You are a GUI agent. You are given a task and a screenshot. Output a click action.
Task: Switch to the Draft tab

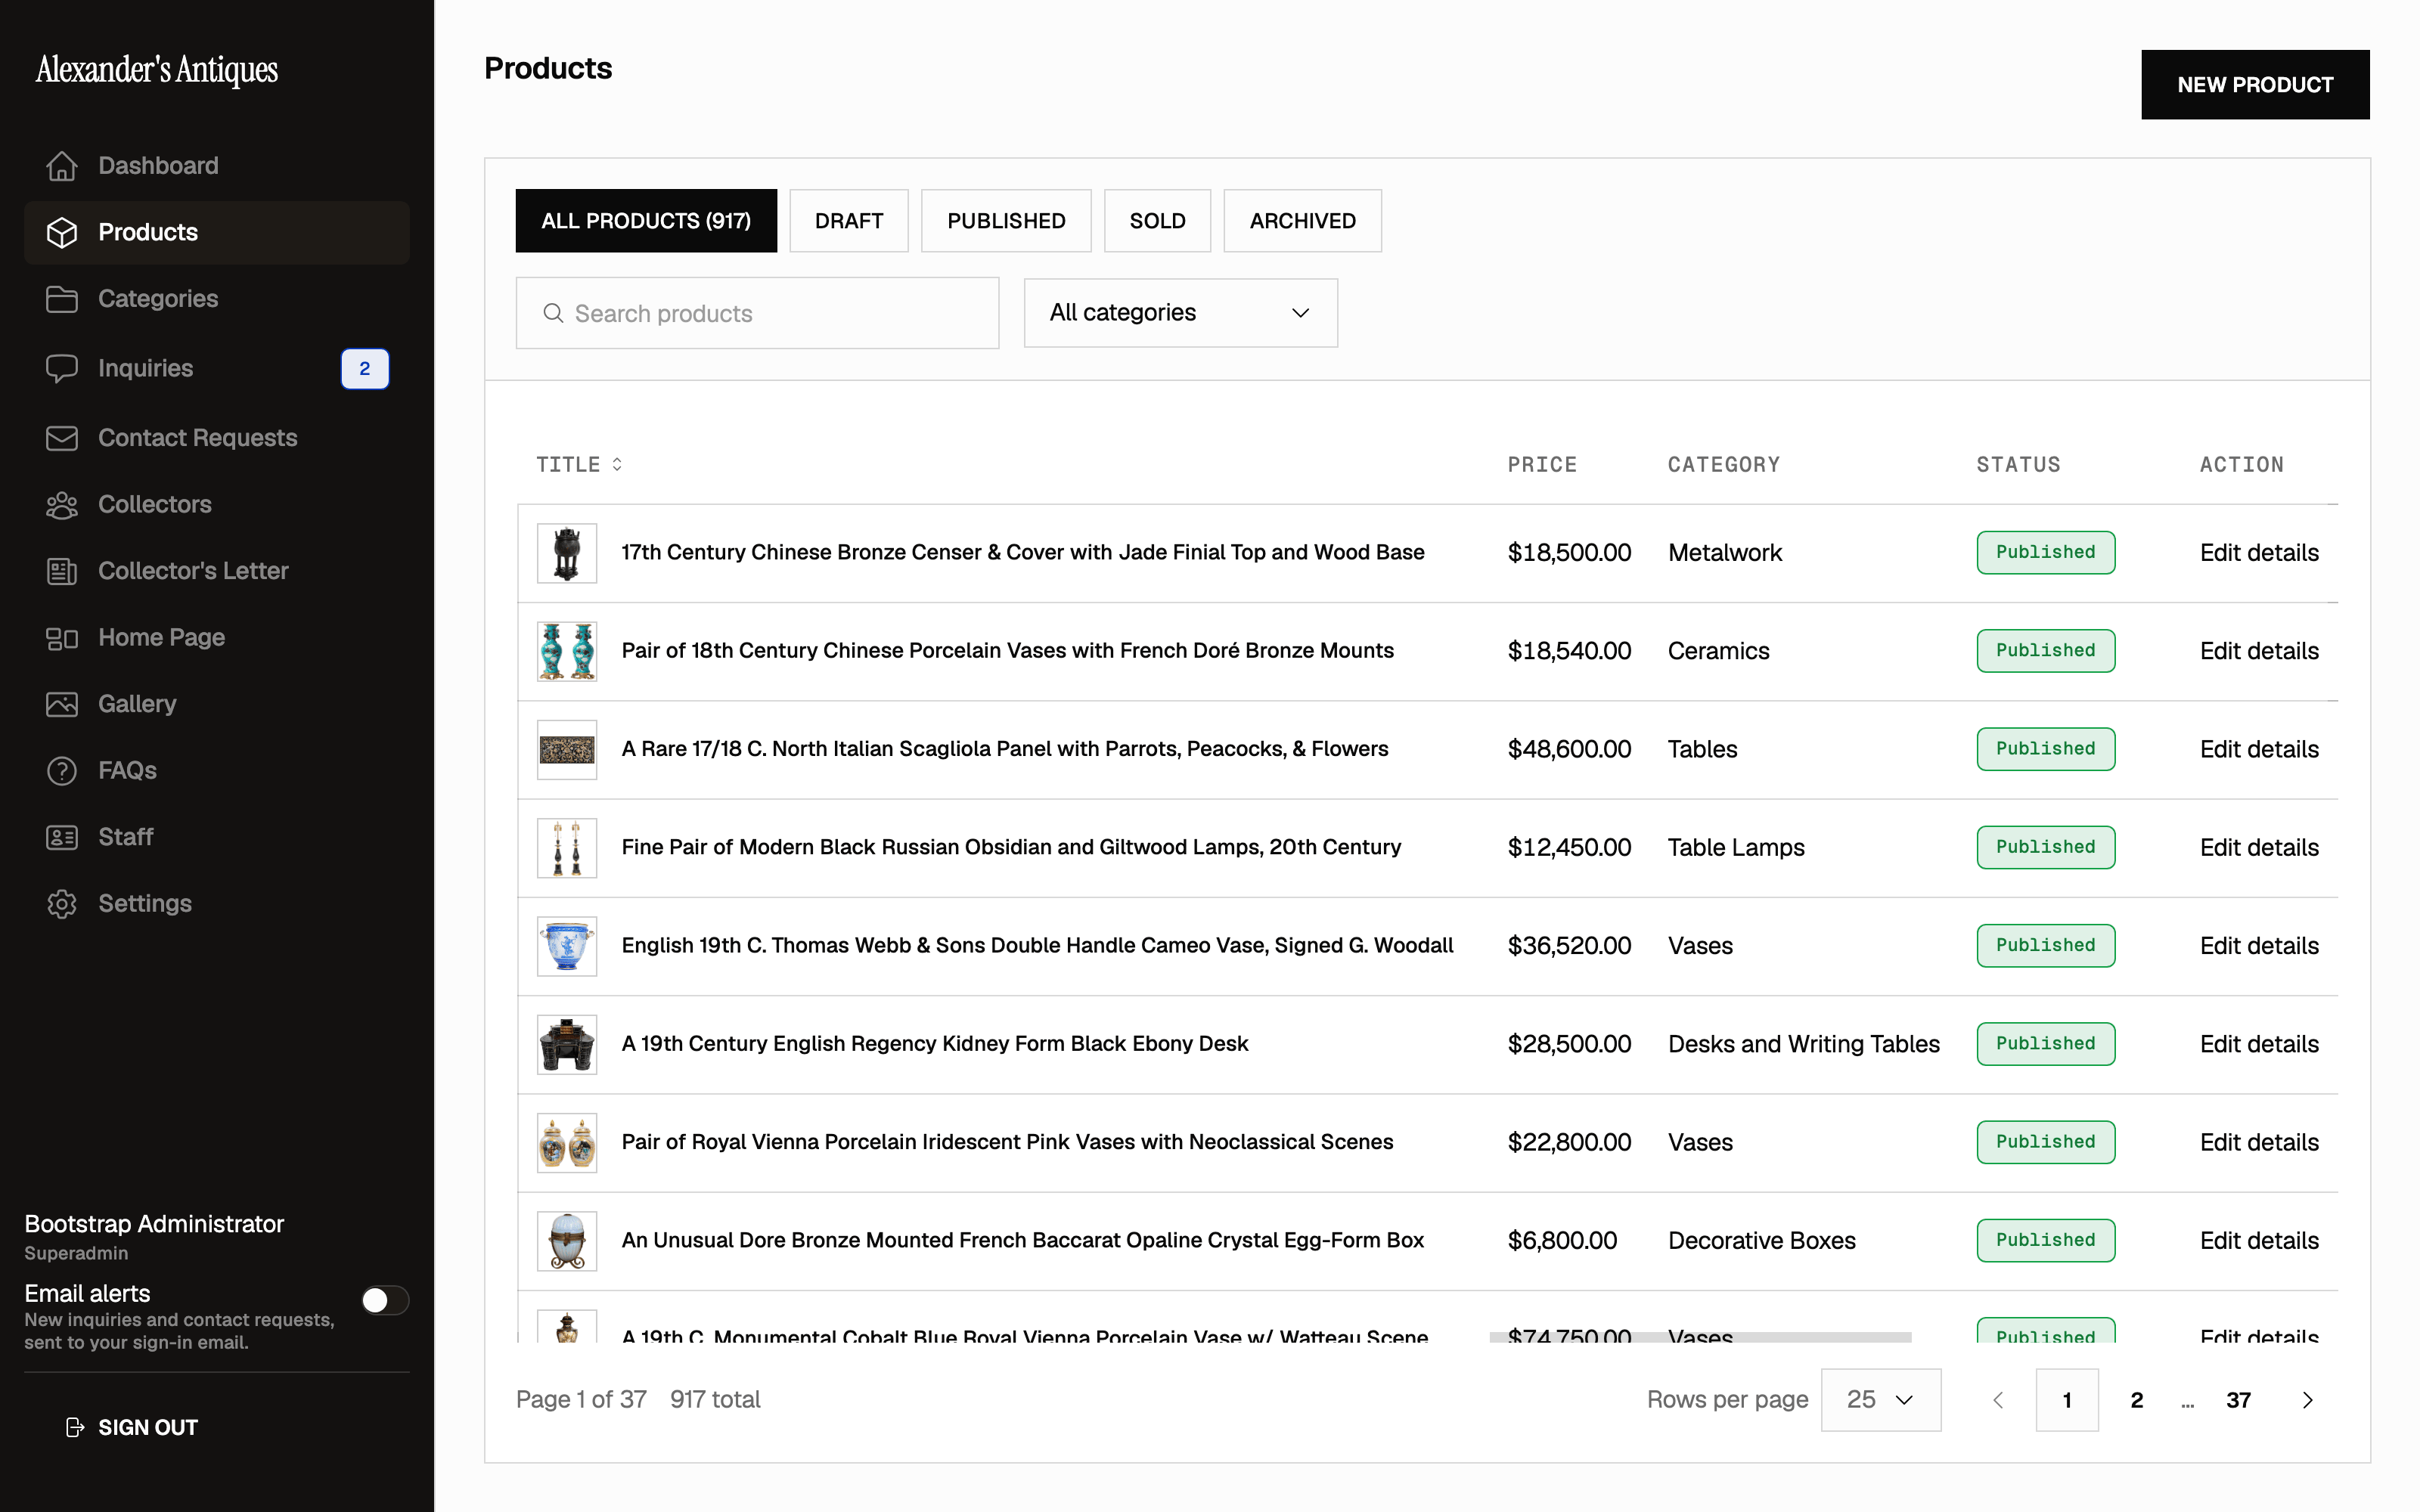point(849,221)
